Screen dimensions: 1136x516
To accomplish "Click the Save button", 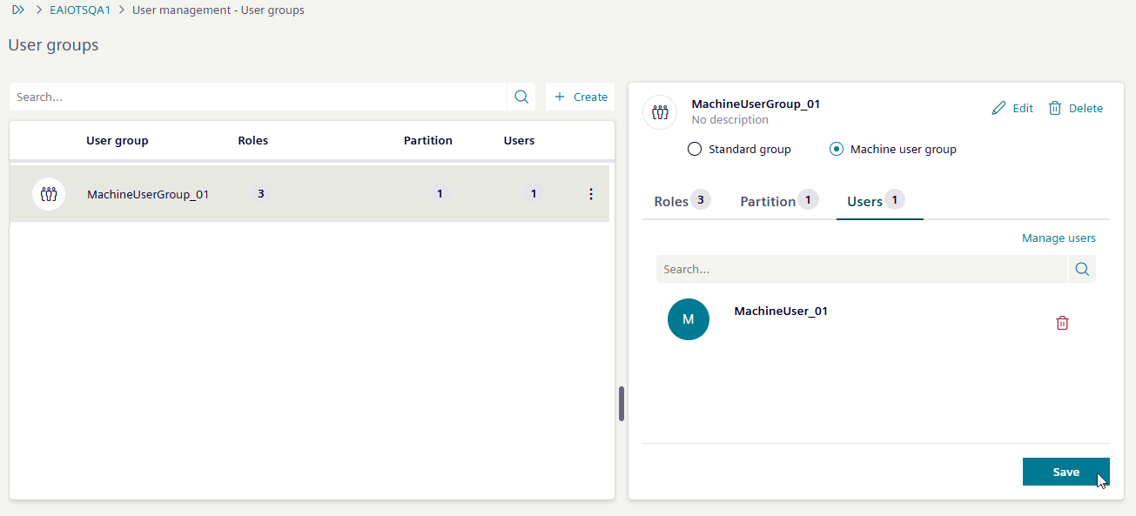I will point(1065,472).
